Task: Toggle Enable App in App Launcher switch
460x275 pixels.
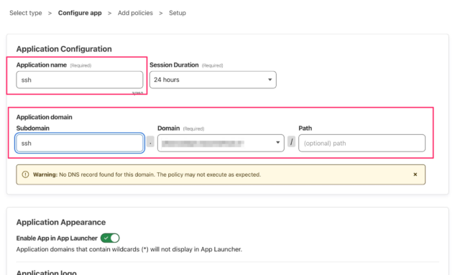Action: click(110, 238)
